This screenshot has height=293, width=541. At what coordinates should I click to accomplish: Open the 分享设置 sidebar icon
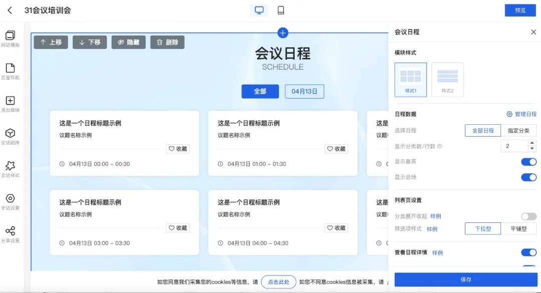(x=10, y=231)
